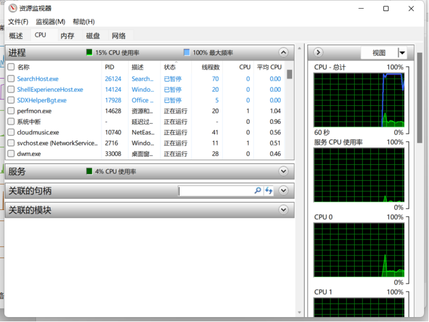Click the 视图 button
Viewport: 429px width, 322px height.
379,53
